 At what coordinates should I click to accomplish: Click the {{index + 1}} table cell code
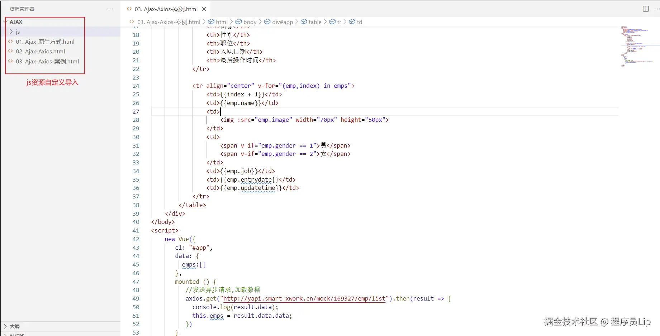[244, 95]
